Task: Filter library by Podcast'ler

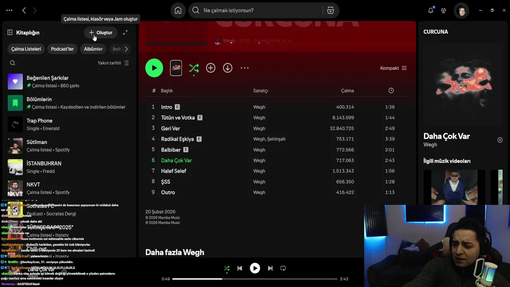Action: [x=62, y=49]
